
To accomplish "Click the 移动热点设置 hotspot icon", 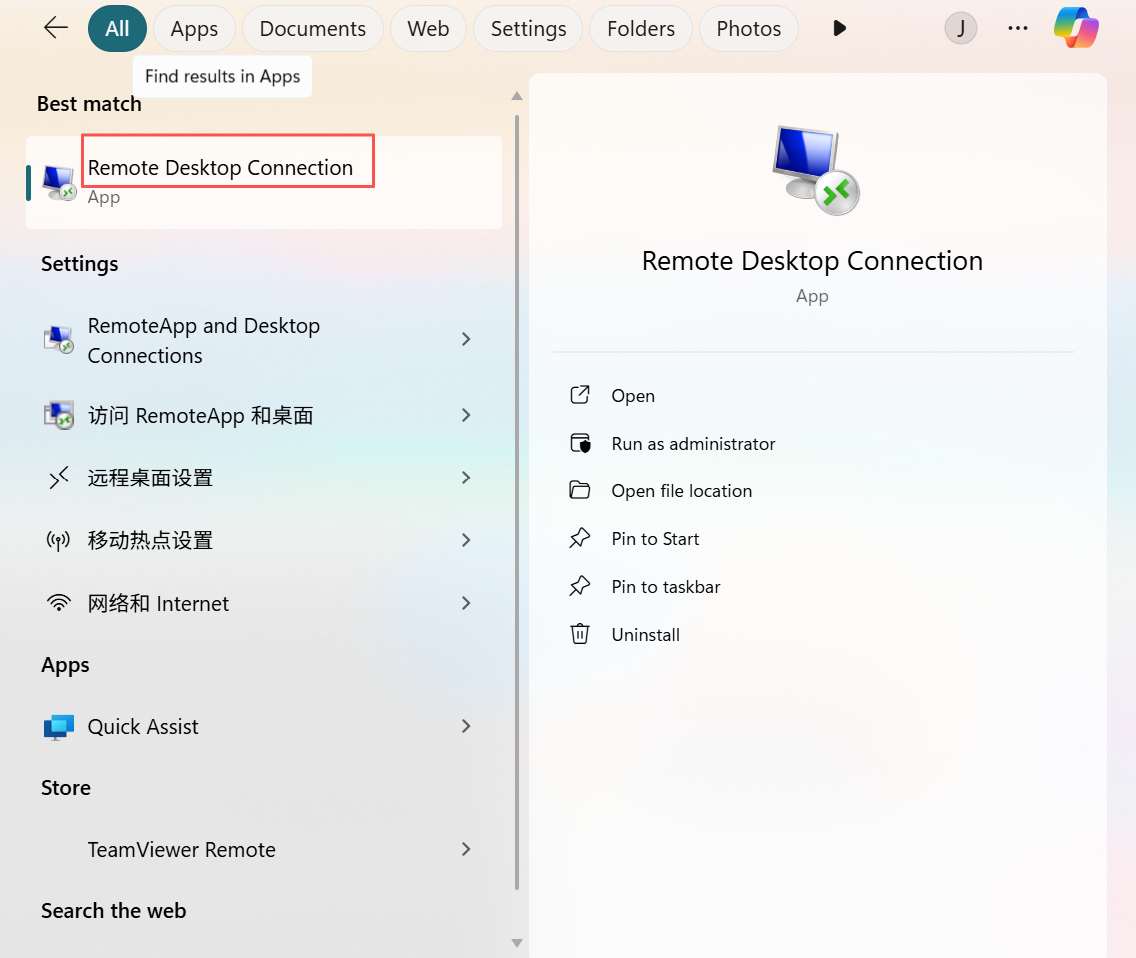I will (59, 540).
